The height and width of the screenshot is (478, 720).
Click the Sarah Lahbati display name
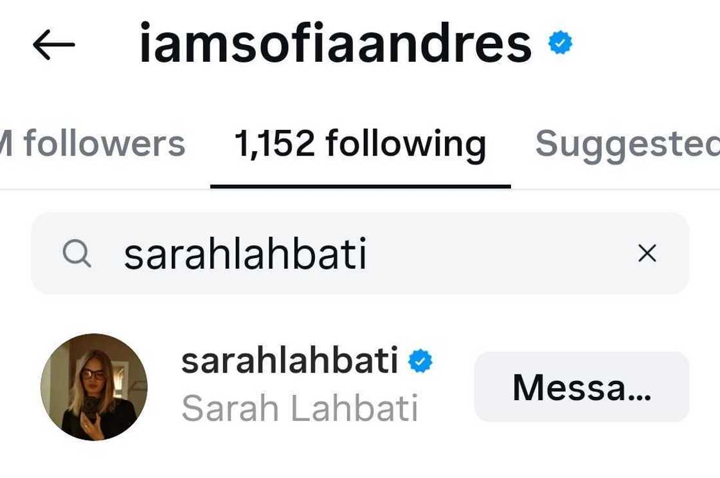pyautogui.click(x=300, y=408)
